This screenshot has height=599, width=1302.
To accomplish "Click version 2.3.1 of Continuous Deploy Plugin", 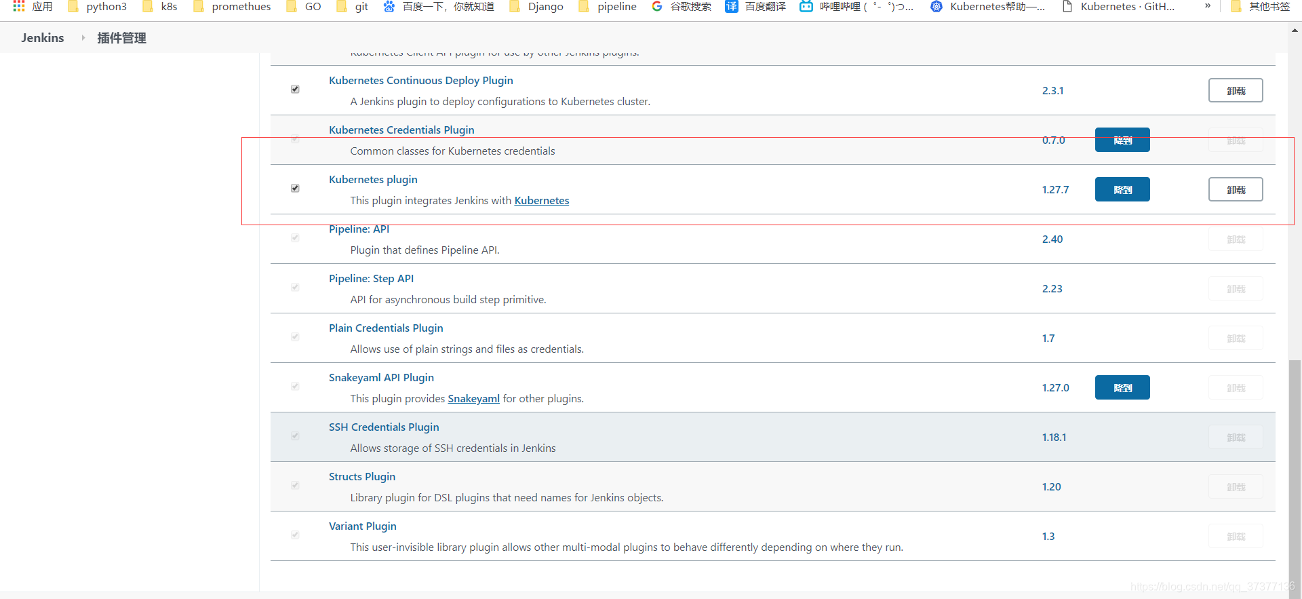I will (x=1053, y=91).
